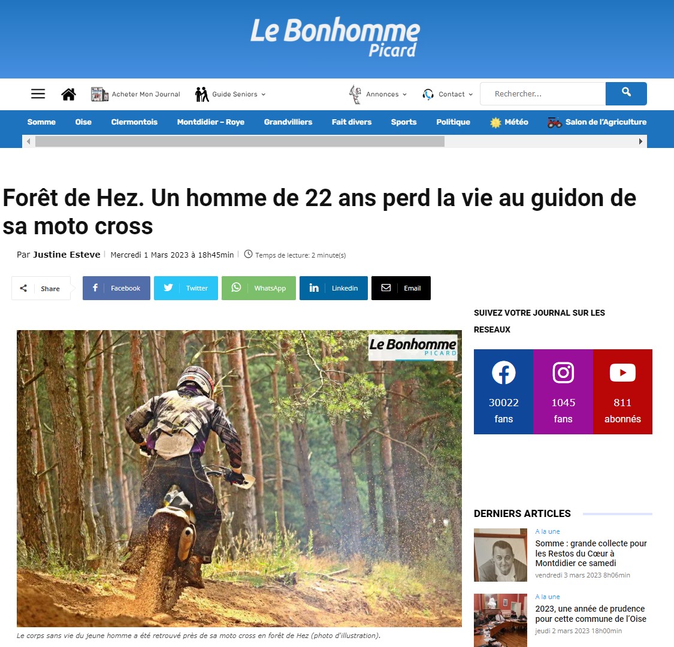Screen dimensions: 674x647
Task: Go to the home page icon
Action: (x=68, y=94)
